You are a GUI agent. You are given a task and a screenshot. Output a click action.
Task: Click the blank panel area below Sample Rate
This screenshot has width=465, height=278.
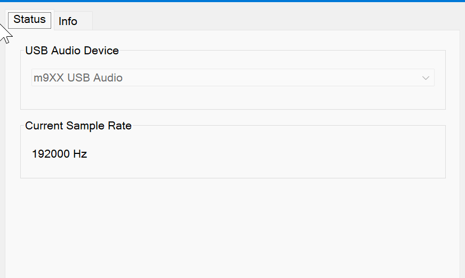[232, 229]
